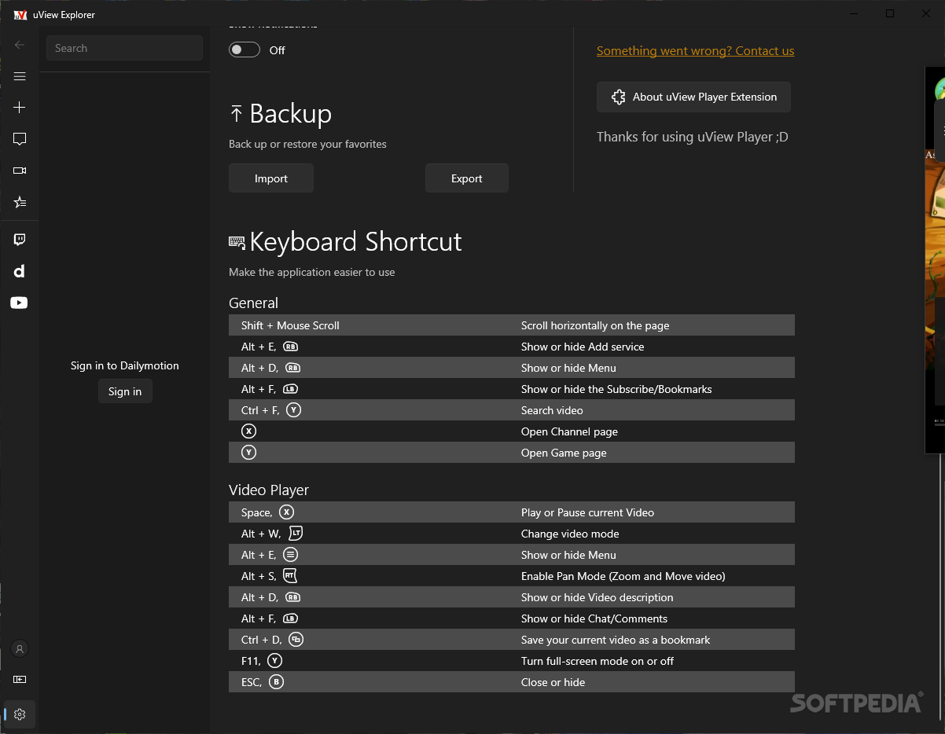Image resolution: width=945 pixels, height=734 pixels.
Task: Open the Settings gear icon
Action: coord(20,714)
